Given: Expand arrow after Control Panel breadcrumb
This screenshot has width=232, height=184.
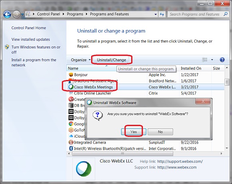Looking at the screenshot, I should 64,14.
